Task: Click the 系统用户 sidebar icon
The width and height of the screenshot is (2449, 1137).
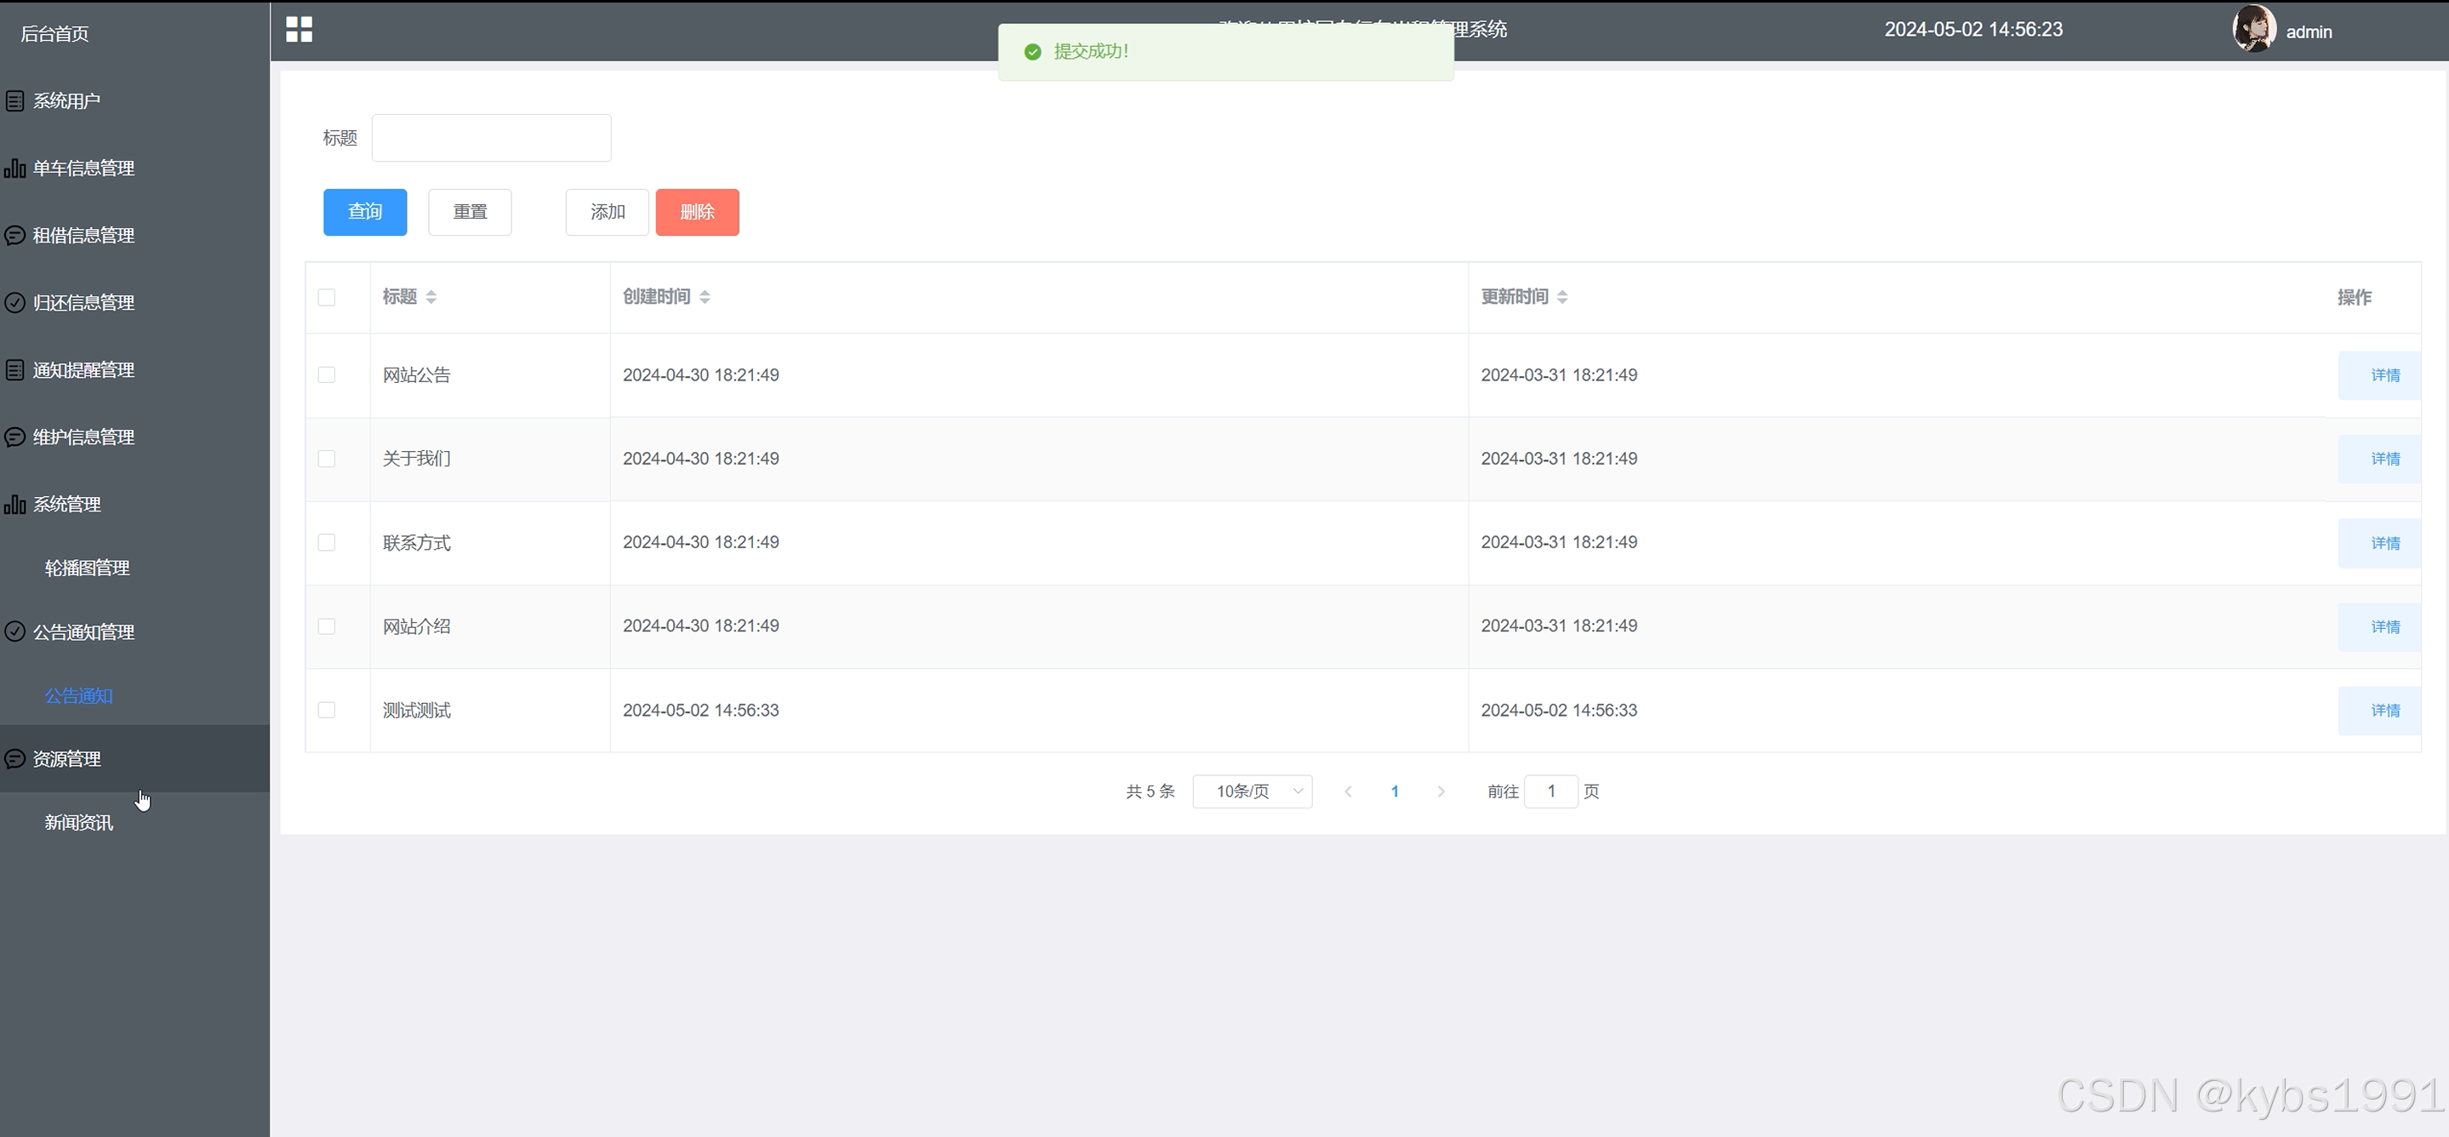Action: click(x=14, y=100)
